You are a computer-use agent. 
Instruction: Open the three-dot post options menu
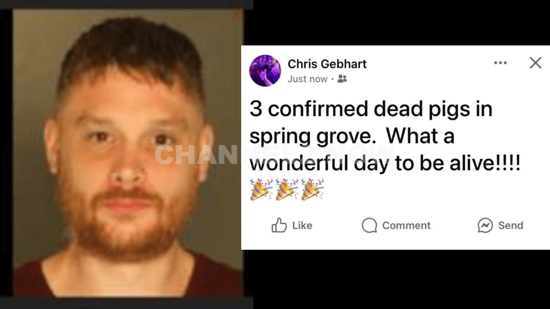500,63
